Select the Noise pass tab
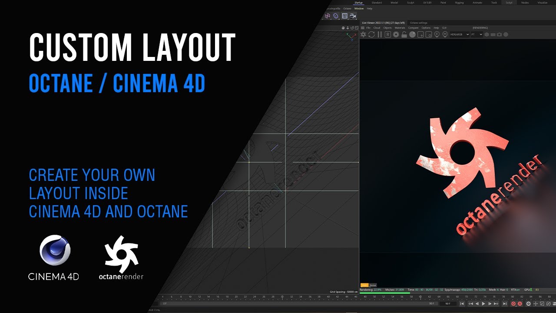Screen dimensions: 556x313 [373, 285]
